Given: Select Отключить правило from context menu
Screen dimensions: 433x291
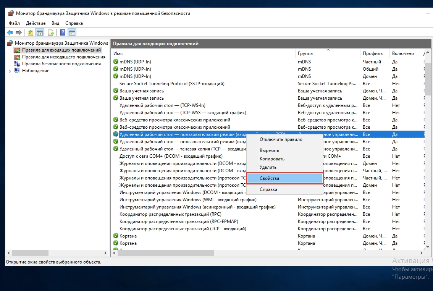Looking at the screenshot, I should coord(281,139).
